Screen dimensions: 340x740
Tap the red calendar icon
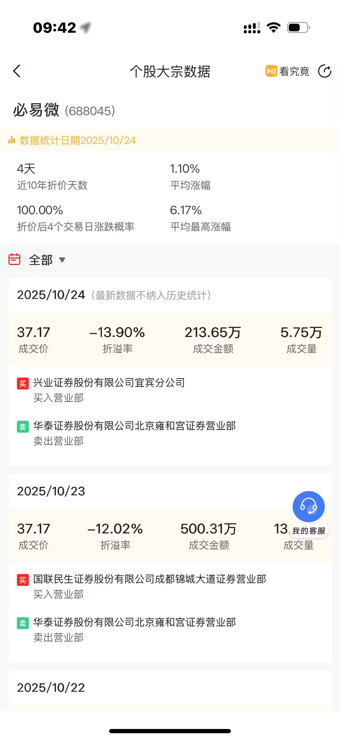[x=14, y=259]
